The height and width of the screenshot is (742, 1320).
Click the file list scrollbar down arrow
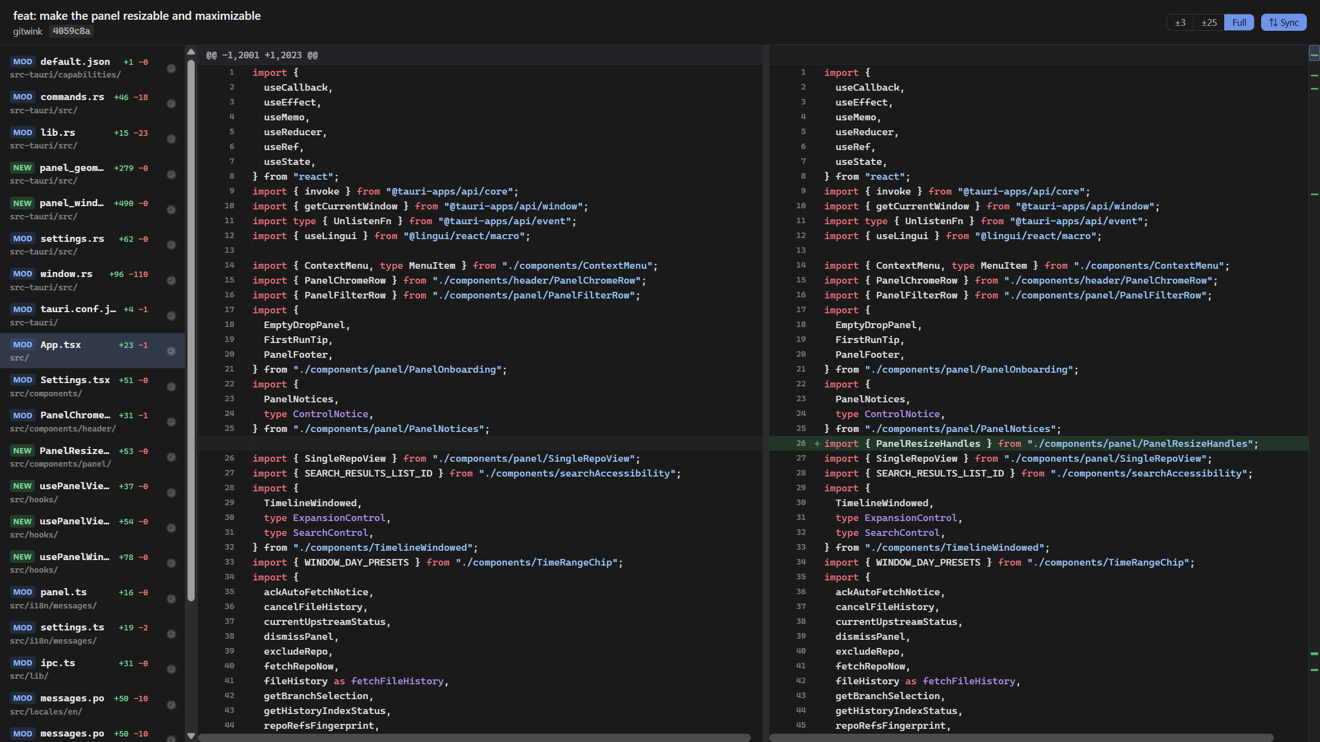(x=191, y=735)
